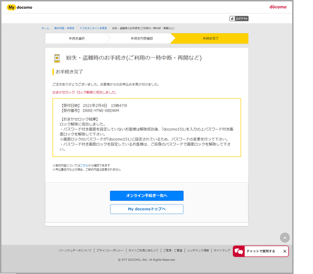Select the 手続き選択 step tab

77,38
